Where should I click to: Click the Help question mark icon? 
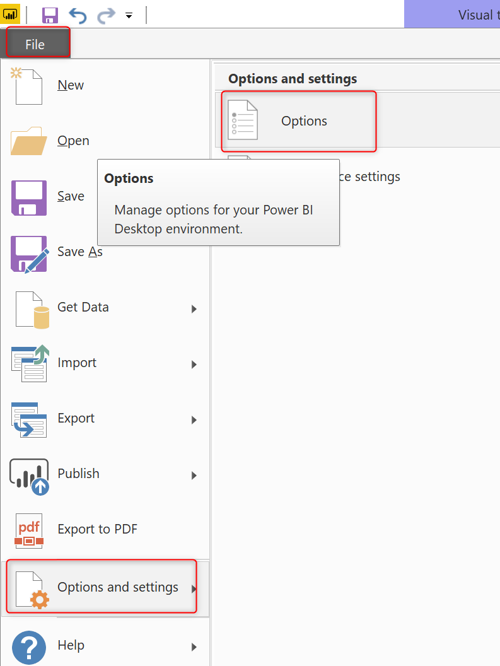tap(29, 647)
